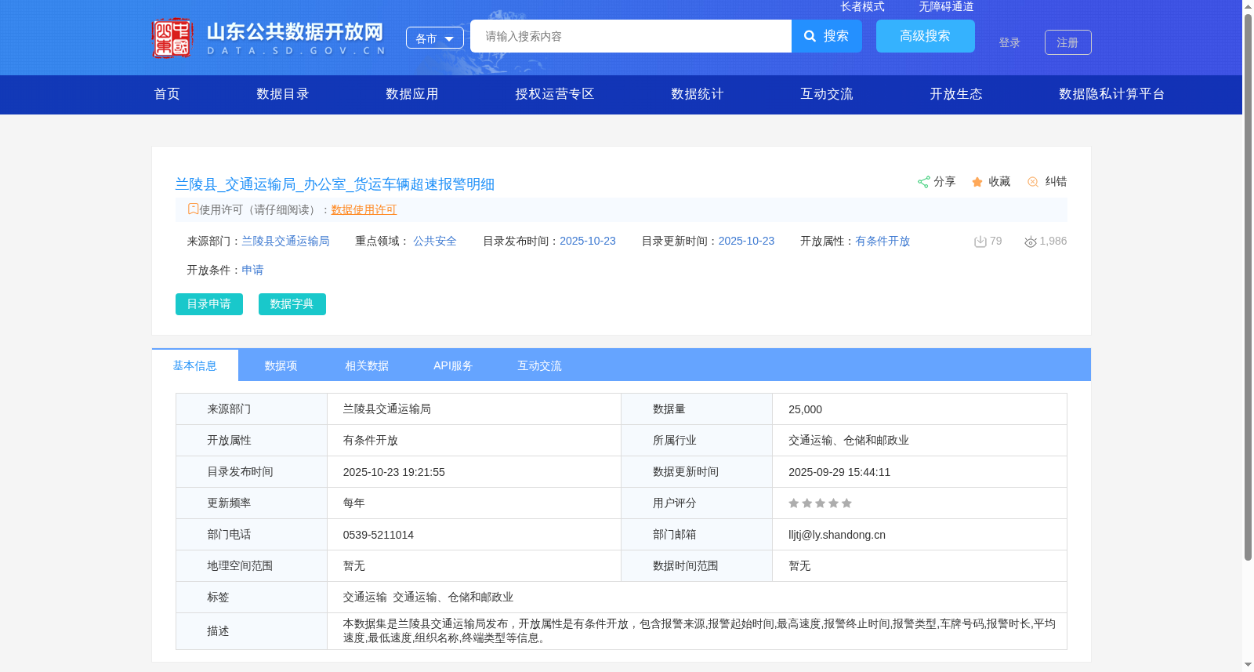The height and width of the screenshot is (672, 1254).
Task: Switch to the 互动交流 detail tab
Action: [x=539, y=365]
